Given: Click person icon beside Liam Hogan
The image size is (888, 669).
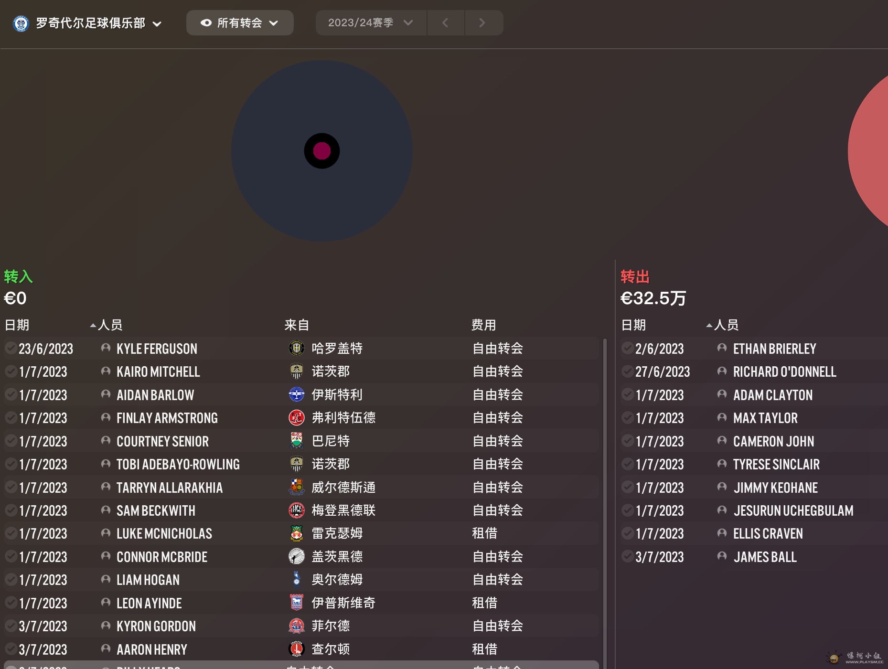Looking at the screenshot, I should 106,579.
